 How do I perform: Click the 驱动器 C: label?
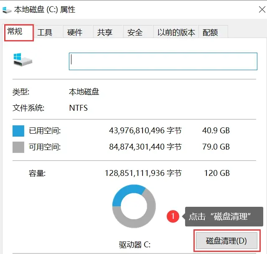(x=135, y=245)
